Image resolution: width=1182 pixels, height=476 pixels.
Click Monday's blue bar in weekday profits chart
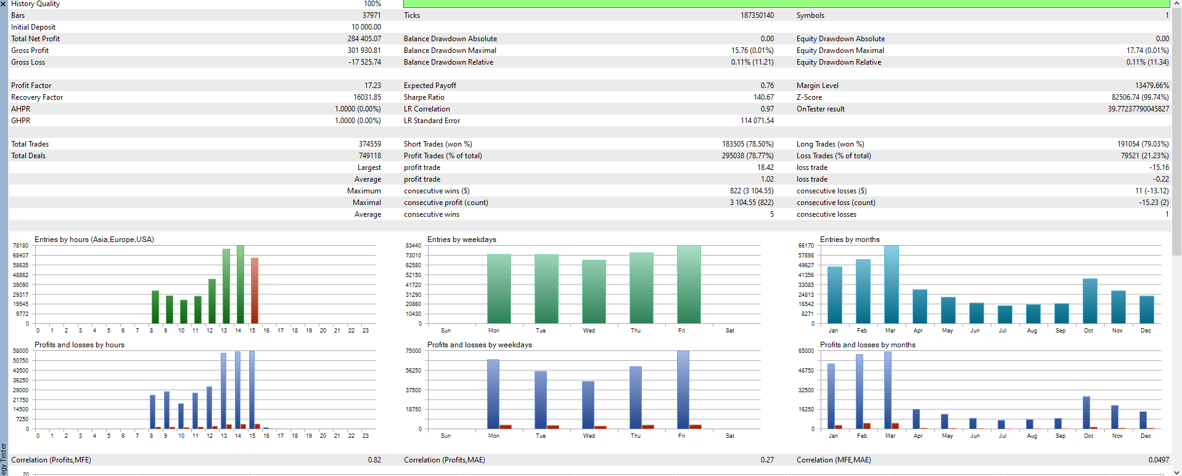coord(493,394)
